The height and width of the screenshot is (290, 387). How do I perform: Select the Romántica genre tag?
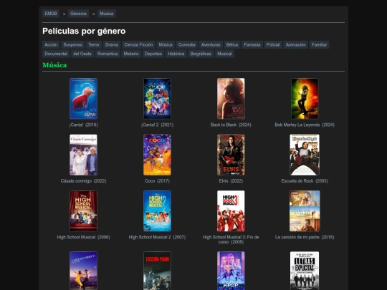pos(107,54)
